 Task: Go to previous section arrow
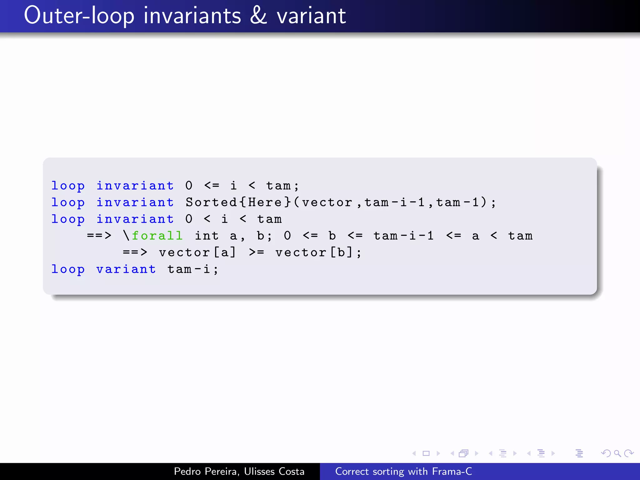(x=529, y=453)
